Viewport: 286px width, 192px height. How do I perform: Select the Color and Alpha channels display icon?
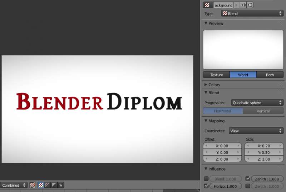[41, 185]
